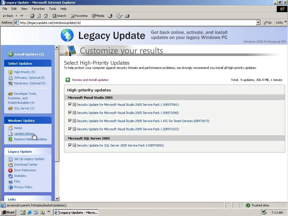Open the Tools menu

click(53, 9)
